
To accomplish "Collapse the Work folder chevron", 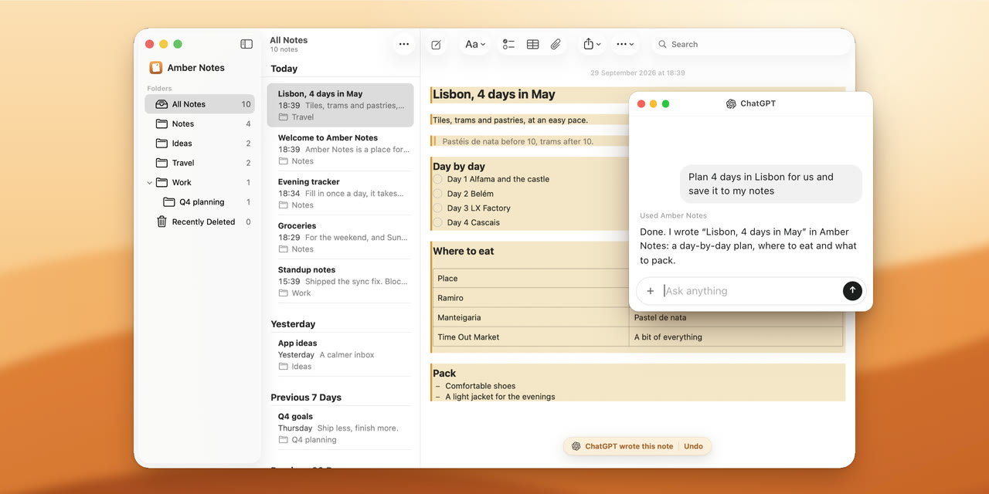I will point(149,183).
